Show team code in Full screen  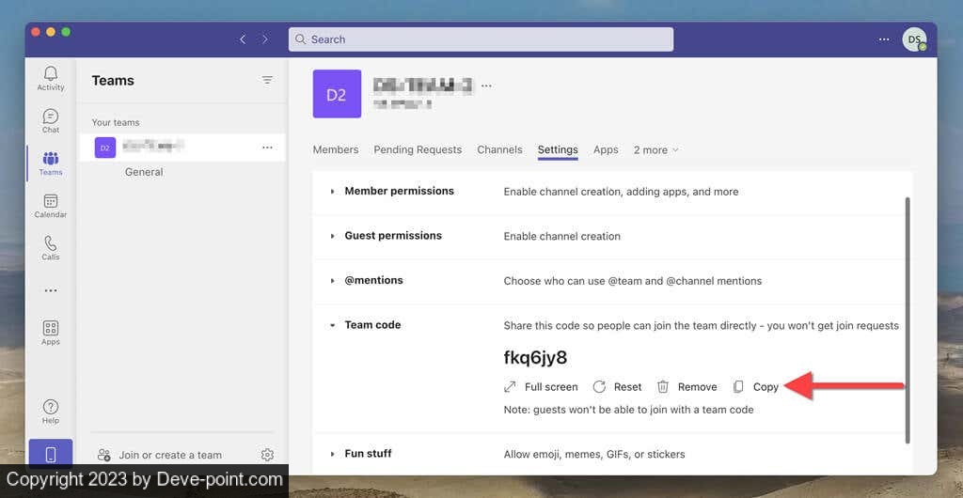click(x=541, y=387)
